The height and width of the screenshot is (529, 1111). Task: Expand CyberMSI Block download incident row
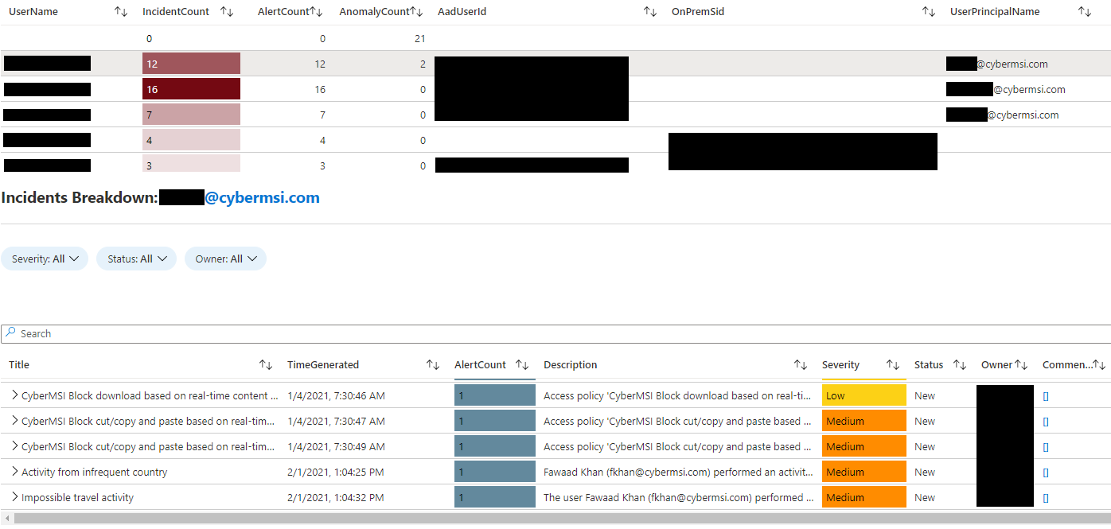[x=14, y=395]
